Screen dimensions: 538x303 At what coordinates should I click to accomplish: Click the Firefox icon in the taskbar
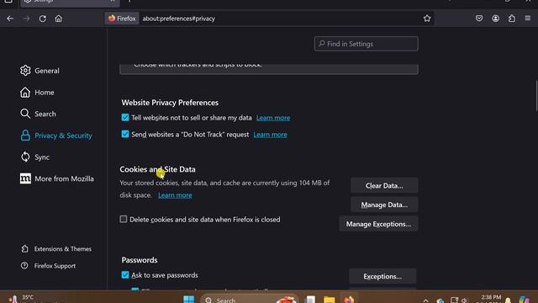[x=349, y=300]
